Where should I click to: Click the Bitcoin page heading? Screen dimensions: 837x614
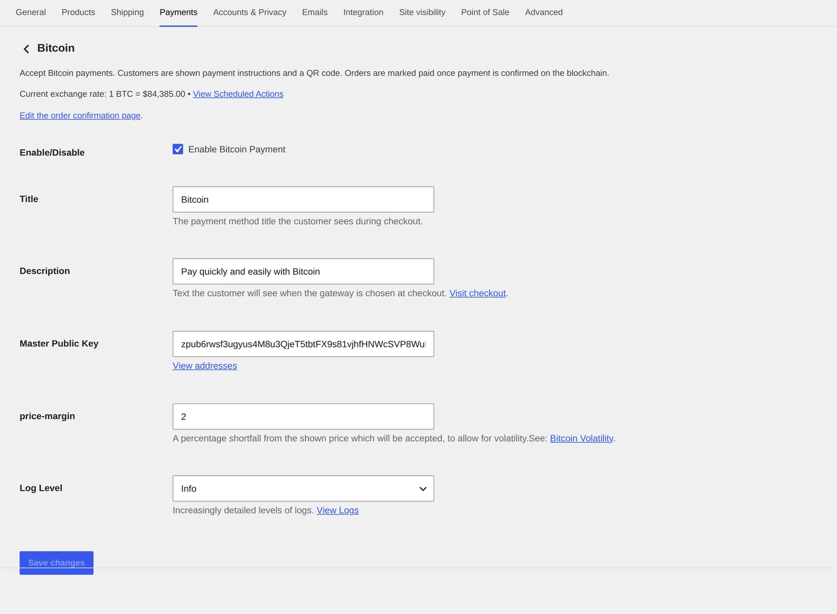tap(56, 48)
